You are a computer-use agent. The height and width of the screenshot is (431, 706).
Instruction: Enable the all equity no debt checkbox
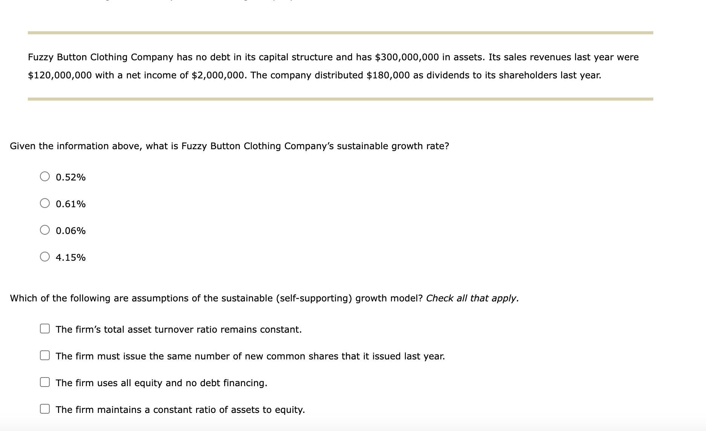pos(45,382)
